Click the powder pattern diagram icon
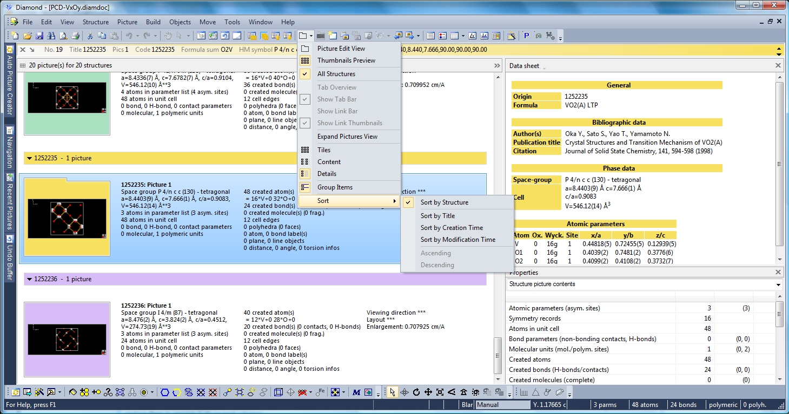Image resolution: width=789 pixels, height=414 pixels. point(484,36)
